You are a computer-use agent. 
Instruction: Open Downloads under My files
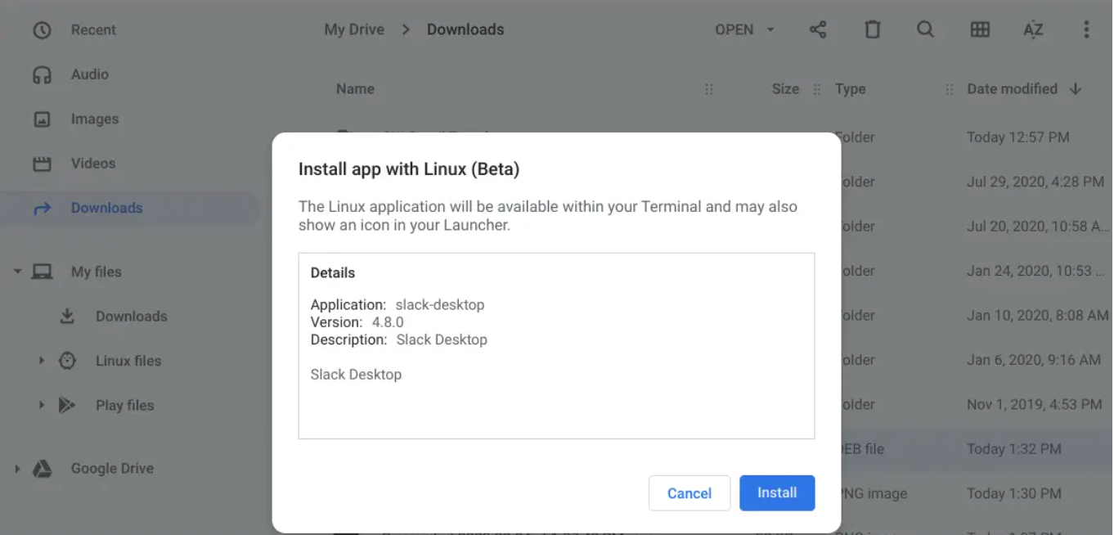click(x=131, y=317)
